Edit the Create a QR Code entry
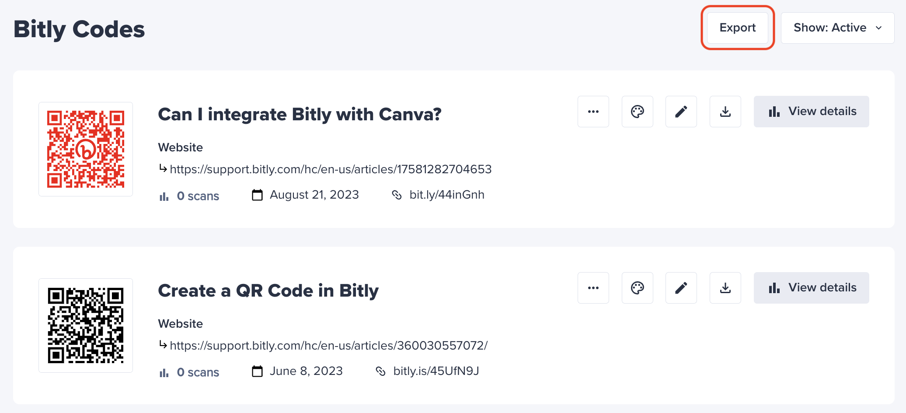906x413 pixels. (681, 288)
